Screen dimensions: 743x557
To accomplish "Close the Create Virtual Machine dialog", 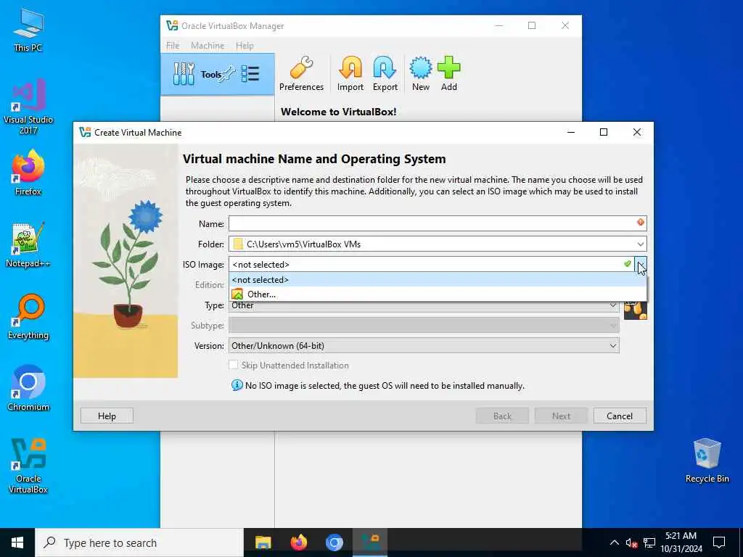I will click(x=637, y=132).
